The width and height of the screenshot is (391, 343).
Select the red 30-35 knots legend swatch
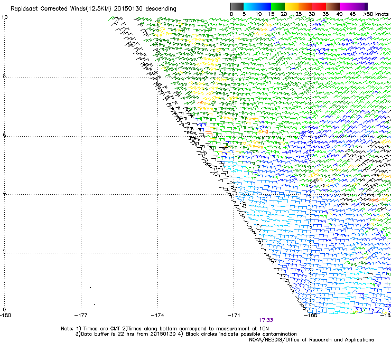[319, 6]
